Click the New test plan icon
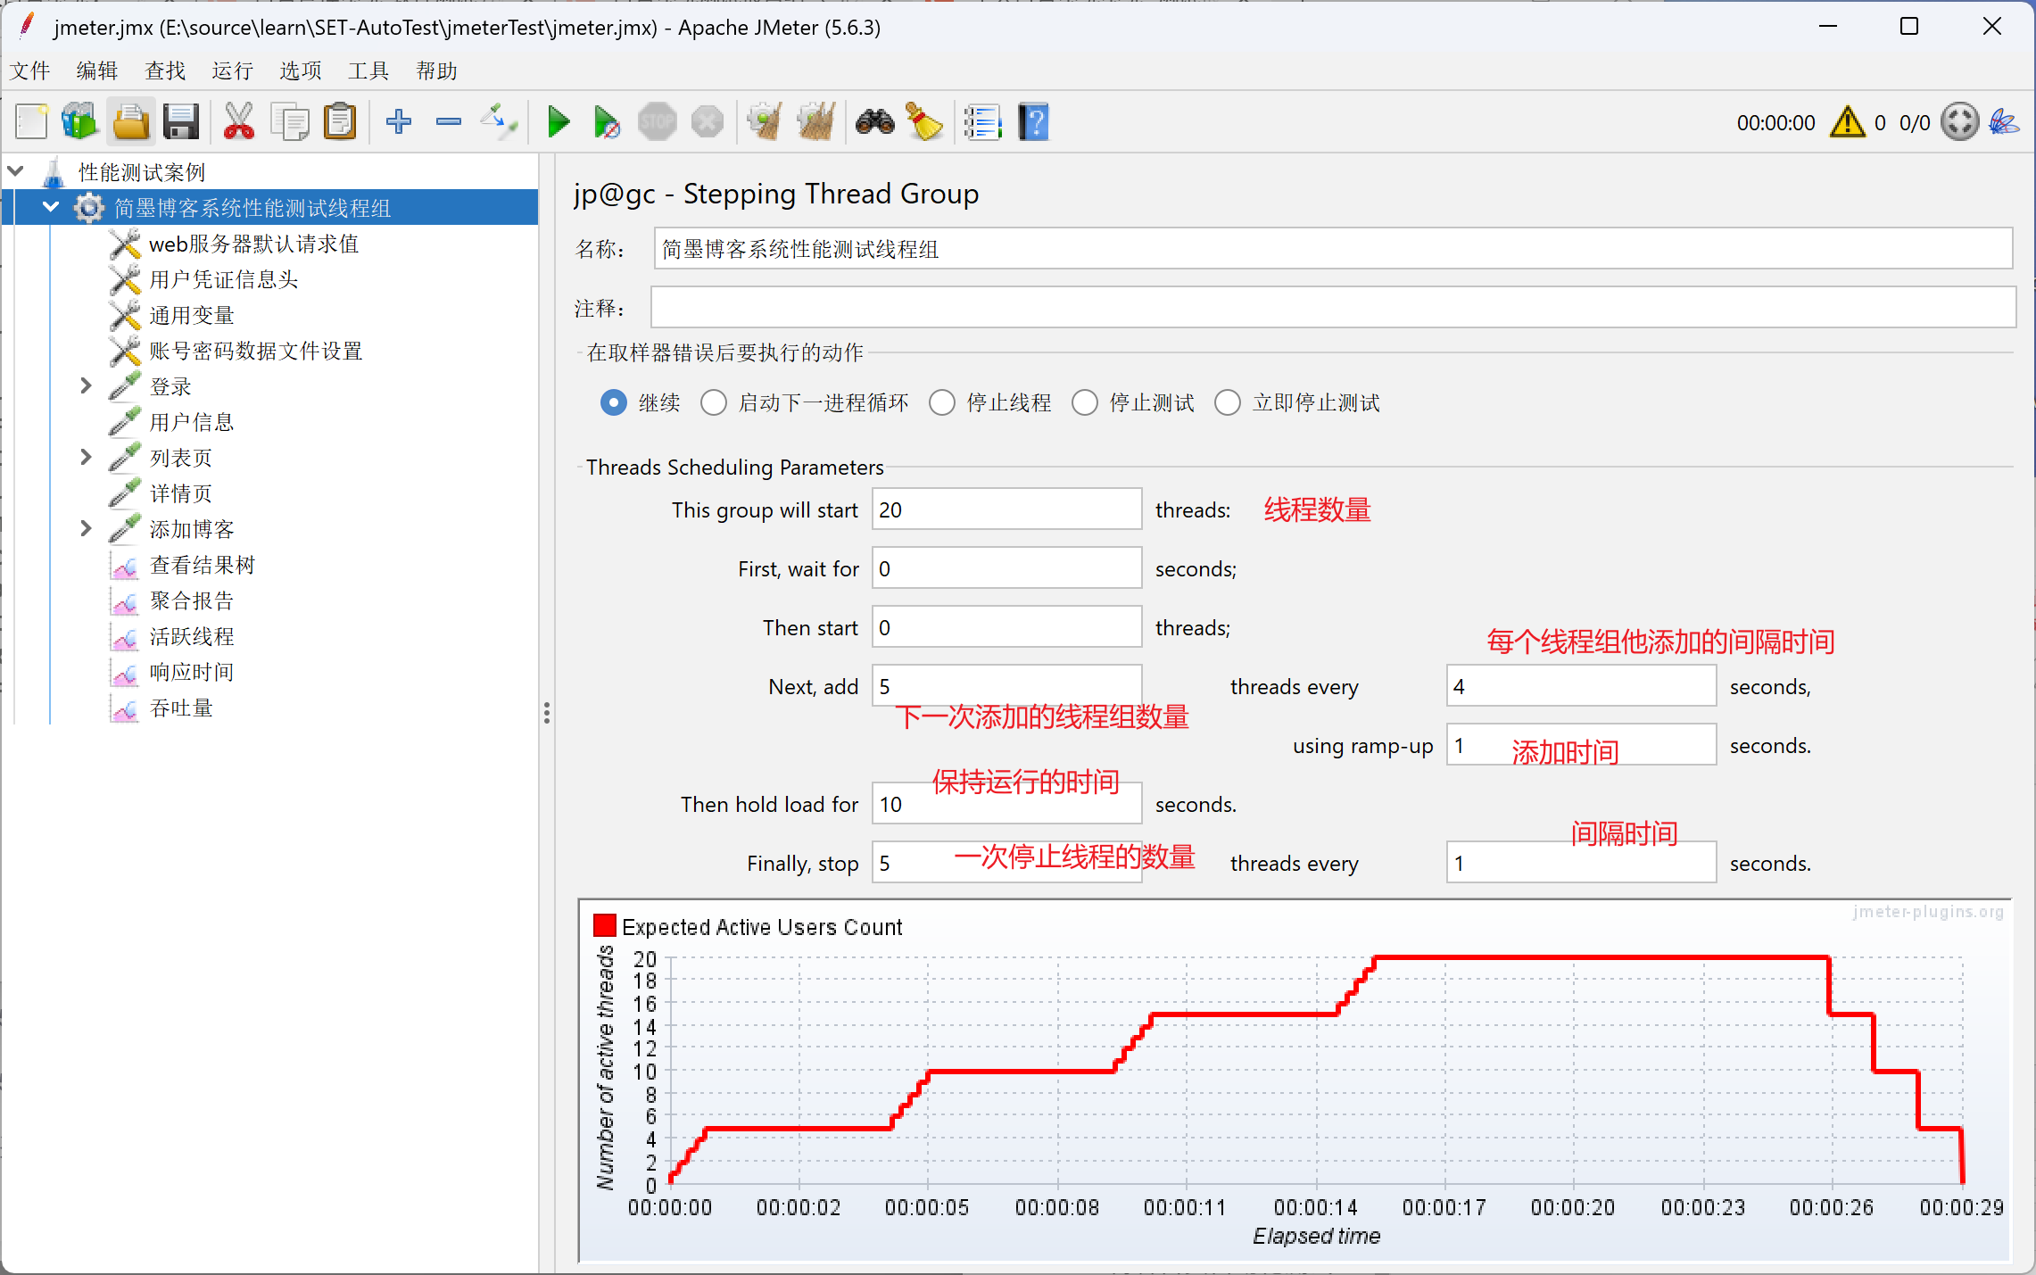2036x1275 pixels. tap(32, 121)
